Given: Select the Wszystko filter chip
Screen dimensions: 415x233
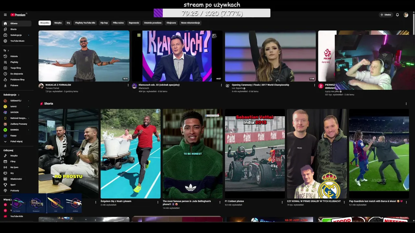Looking at the screenshot, I should [x=45, y=23].
